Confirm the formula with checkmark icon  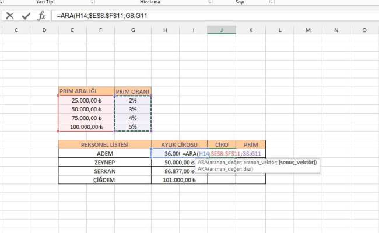[26, 16]
